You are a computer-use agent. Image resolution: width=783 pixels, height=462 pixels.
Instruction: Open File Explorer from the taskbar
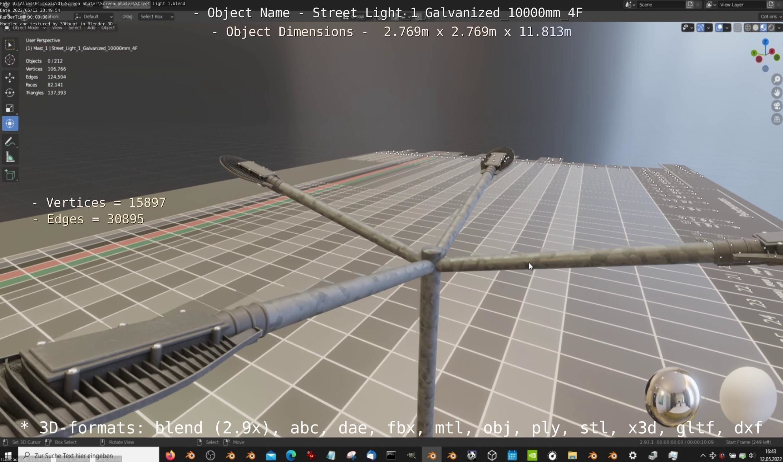tap(572, 455)
